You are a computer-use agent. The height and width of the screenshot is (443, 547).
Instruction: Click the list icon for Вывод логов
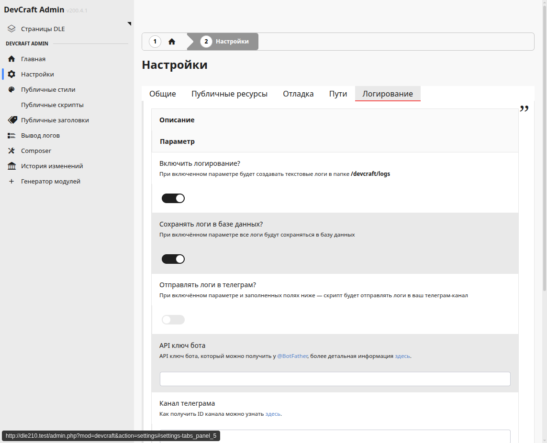point(11,135)
